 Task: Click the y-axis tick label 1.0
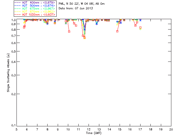click(x=13, y=20)
